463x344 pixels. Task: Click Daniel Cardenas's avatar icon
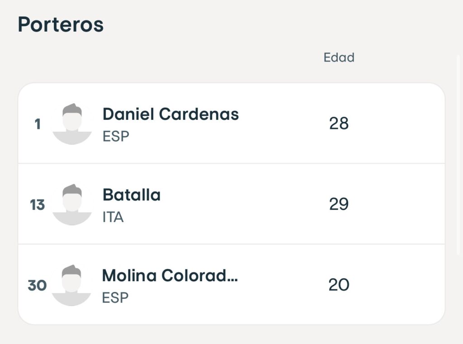(x=72, y=124)
